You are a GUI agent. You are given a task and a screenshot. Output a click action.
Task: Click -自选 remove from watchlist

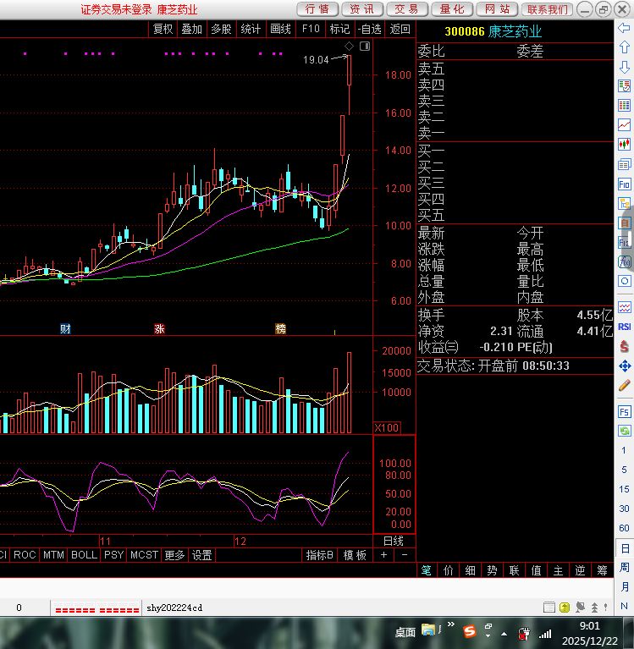369,29
